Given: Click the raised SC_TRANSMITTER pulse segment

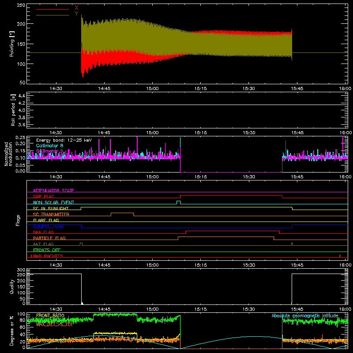Looking at the screenshot, I should pos(122,213).
